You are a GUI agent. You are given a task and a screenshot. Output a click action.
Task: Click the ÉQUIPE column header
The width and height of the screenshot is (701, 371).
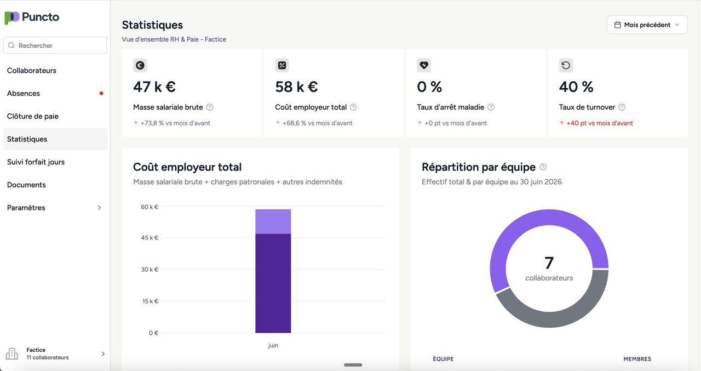pyautogui.click(x=443, y=359)
